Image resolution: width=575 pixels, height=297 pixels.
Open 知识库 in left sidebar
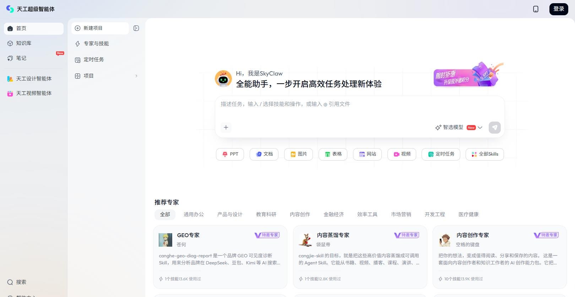[x=34, y=43]
